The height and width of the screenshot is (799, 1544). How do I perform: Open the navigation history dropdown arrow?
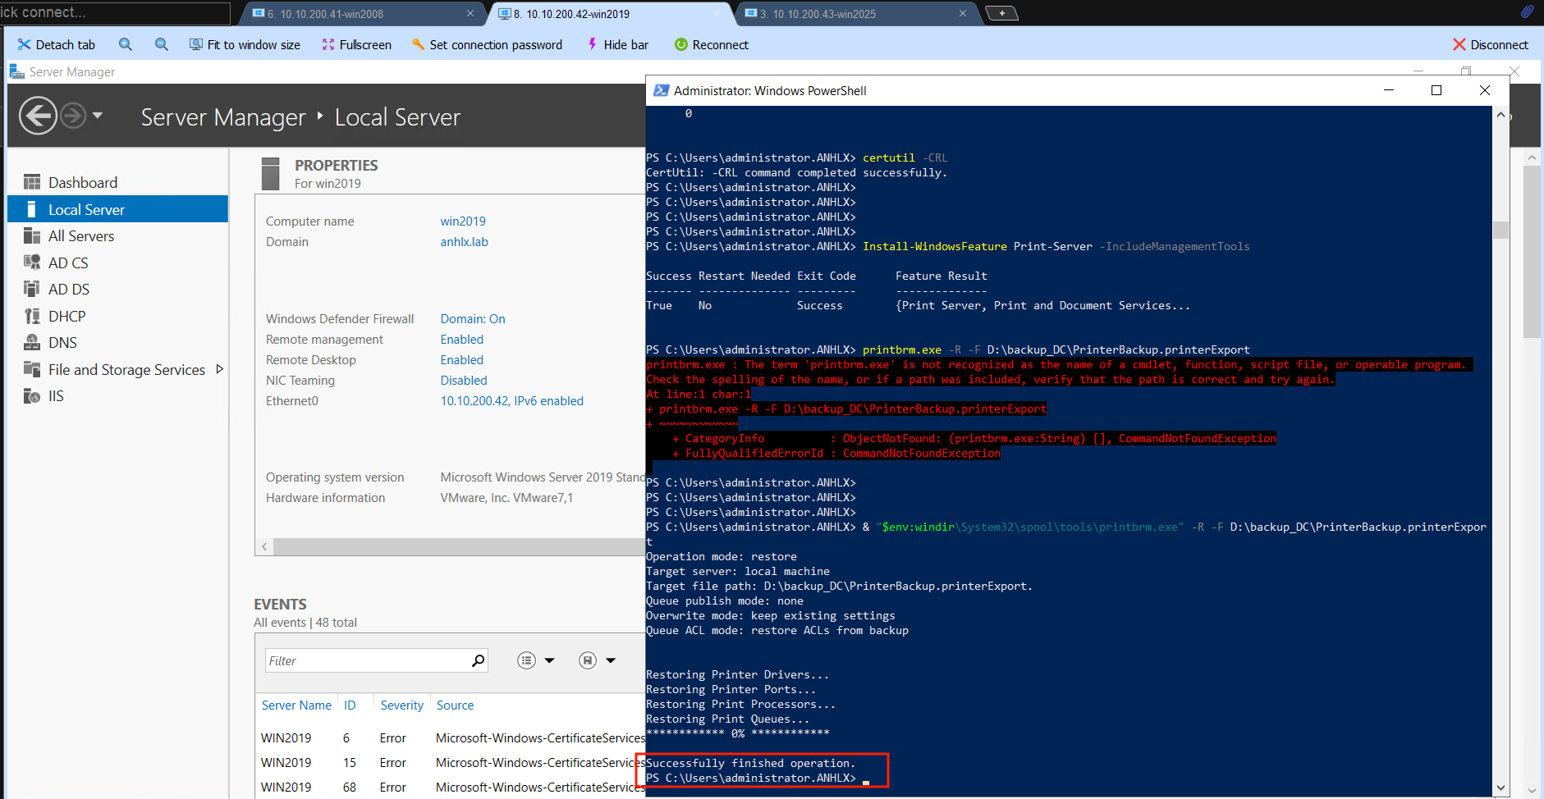(98, 116)
